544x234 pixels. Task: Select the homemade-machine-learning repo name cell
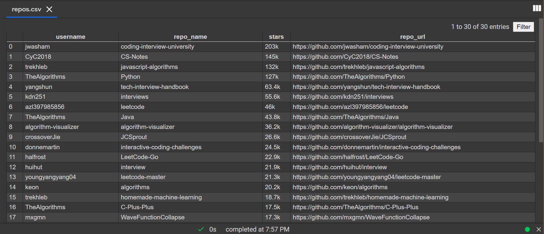pyautogui.click(x=190, y=197)
